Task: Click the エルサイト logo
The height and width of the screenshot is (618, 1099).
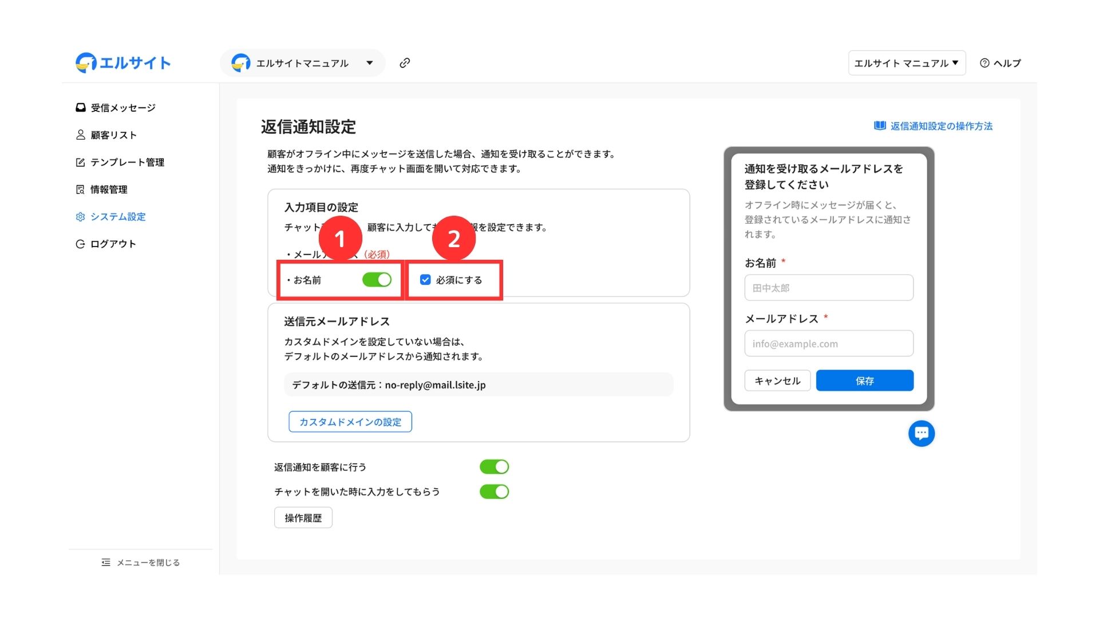Action: [x=123, y=63]
